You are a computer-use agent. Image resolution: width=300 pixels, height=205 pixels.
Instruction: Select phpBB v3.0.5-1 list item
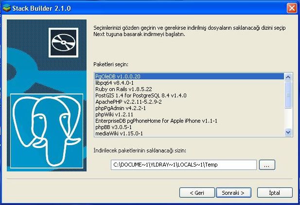(189, 127)
